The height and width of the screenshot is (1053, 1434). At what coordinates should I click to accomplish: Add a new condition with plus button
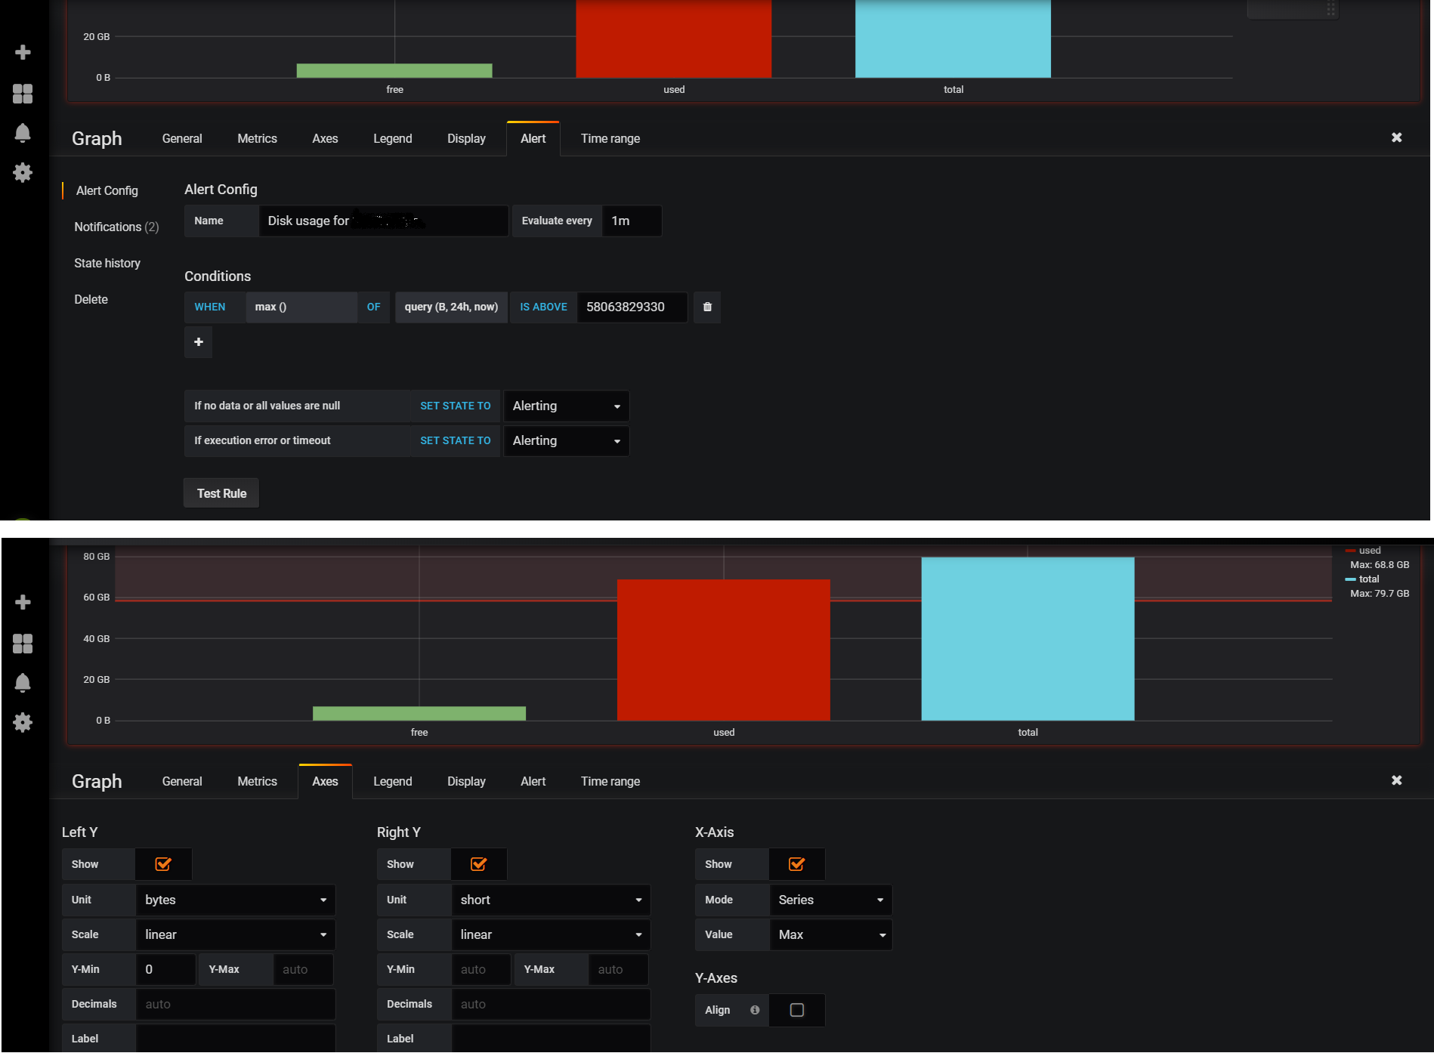[198, 342]
